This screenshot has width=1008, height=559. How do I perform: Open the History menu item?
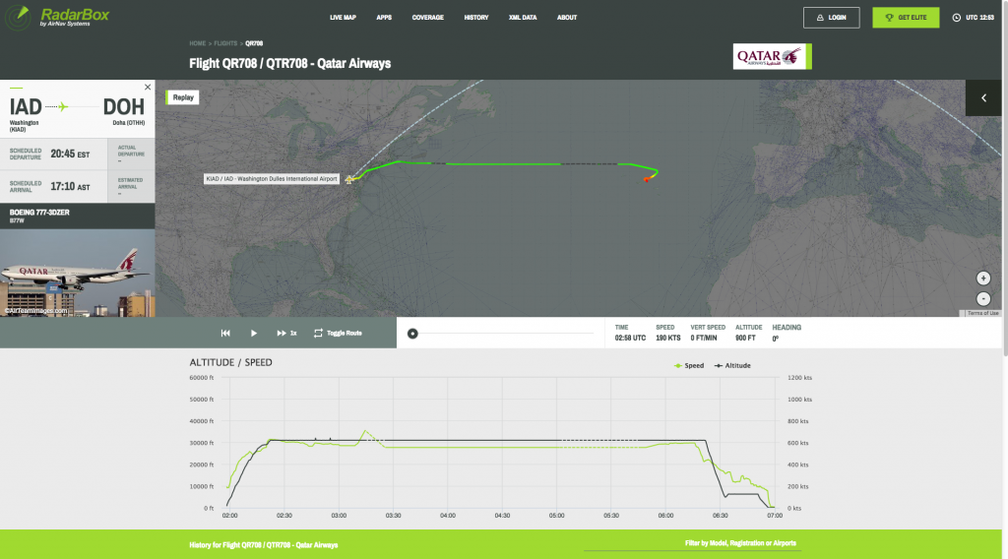pyautogui.click(x=476, y=18)
